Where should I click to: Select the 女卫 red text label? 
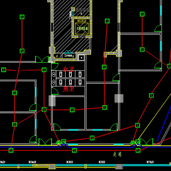(68, 69)
